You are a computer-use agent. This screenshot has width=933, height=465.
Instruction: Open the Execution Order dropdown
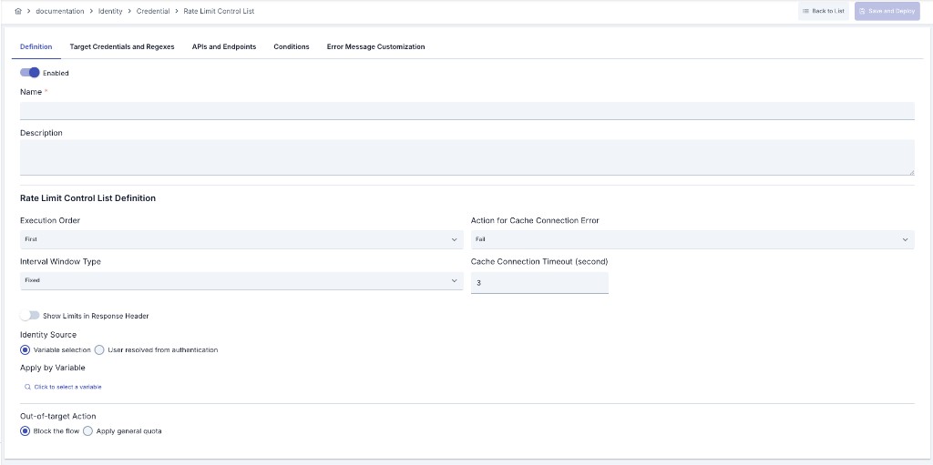[x=241, y=239]
